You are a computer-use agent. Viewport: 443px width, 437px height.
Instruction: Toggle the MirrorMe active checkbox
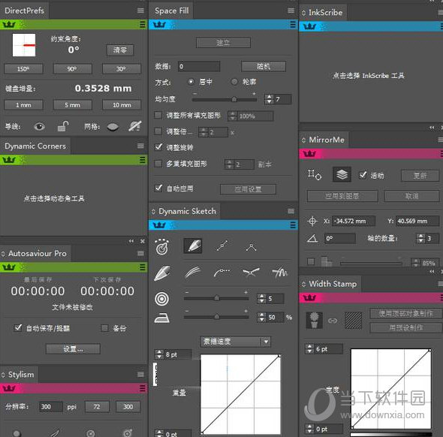363,175
